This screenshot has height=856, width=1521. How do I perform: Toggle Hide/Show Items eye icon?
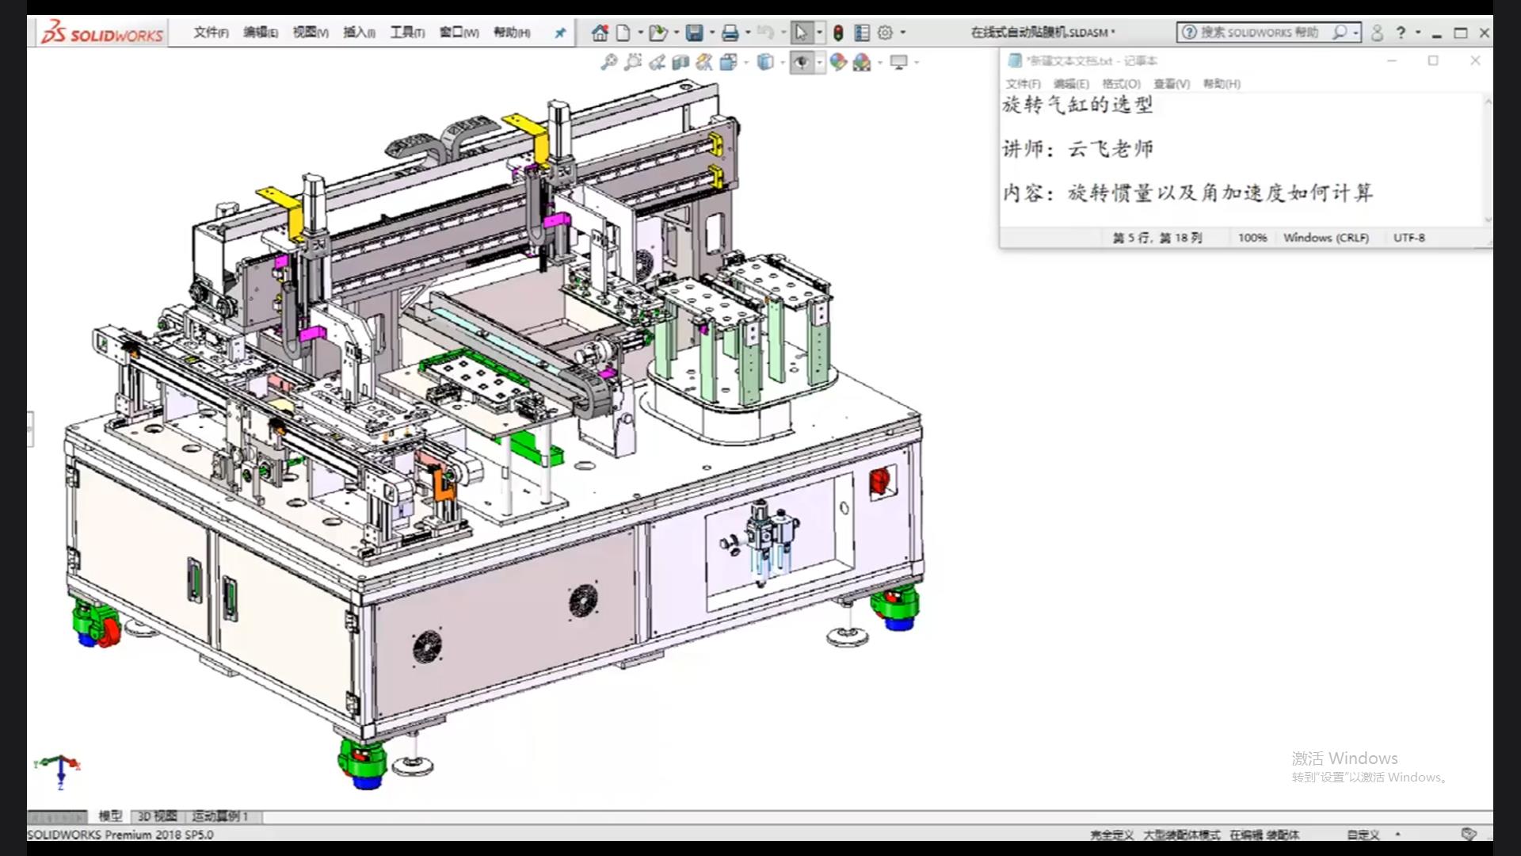pyautogui.click(x=802, y=62)
